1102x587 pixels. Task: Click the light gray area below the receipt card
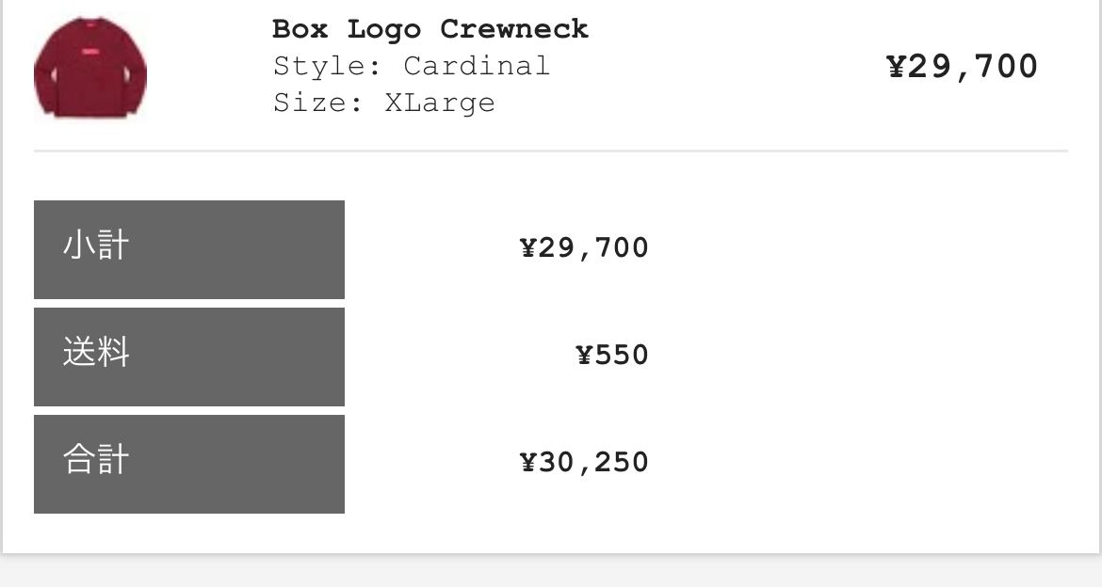click(x=551, y=572)
